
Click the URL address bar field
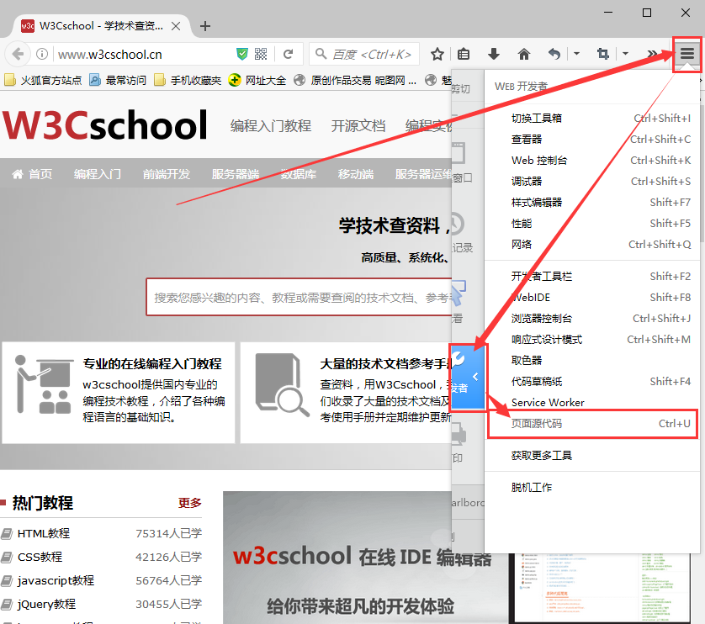[x=145, y=55]
